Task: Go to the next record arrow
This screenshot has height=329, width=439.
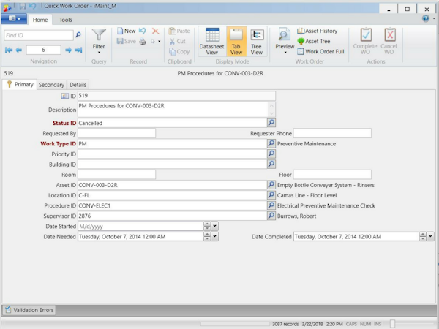Action: (x=69, y=50)
